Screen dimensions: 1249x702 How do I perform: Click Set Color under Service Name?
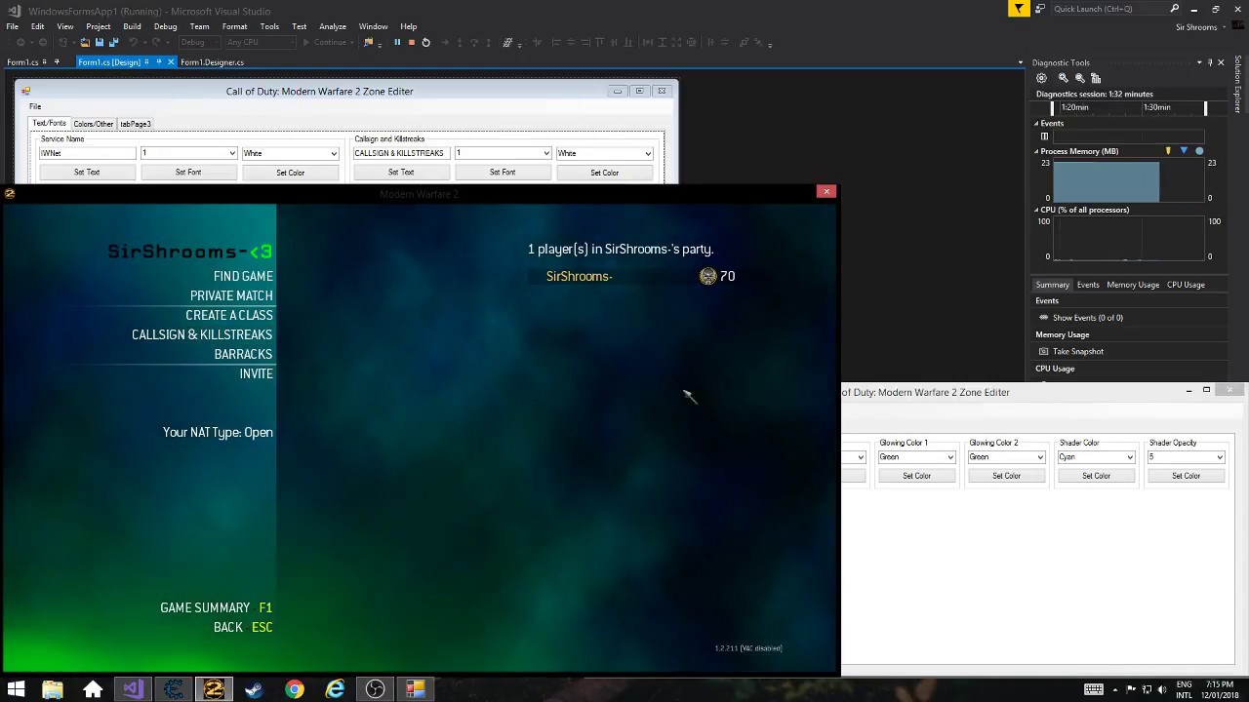(290, 173)
